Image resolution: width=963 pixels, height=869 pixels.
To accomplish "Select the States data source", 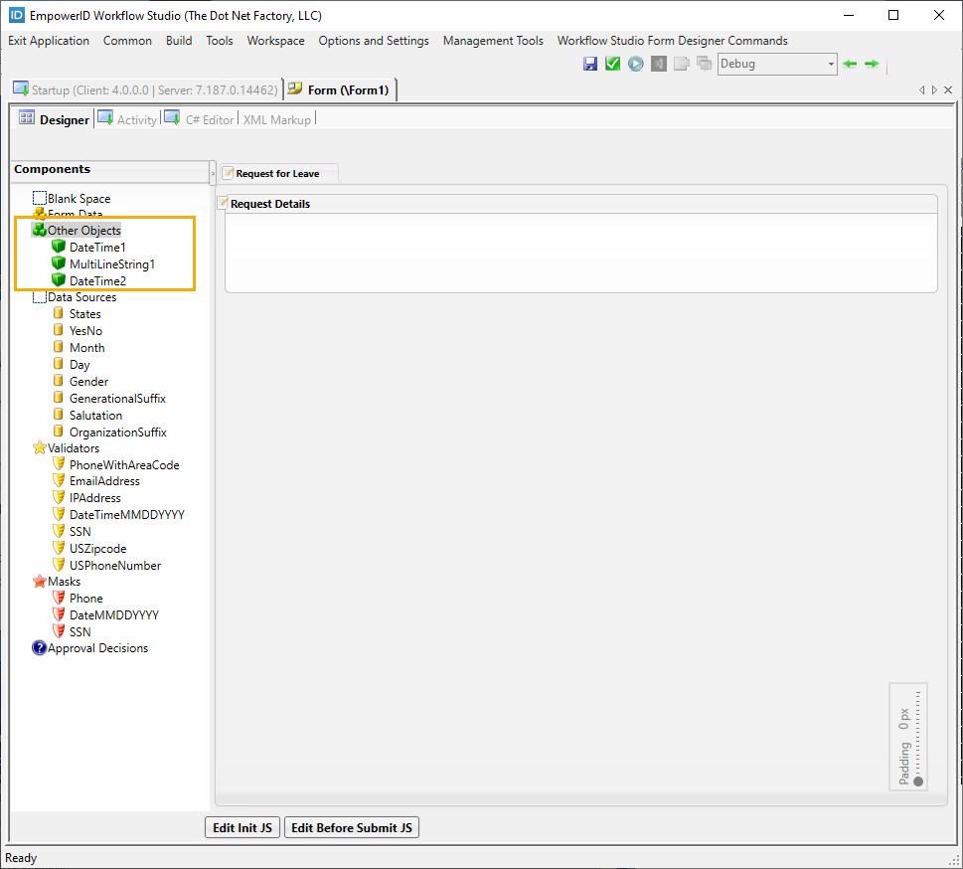I will (83, 313).
